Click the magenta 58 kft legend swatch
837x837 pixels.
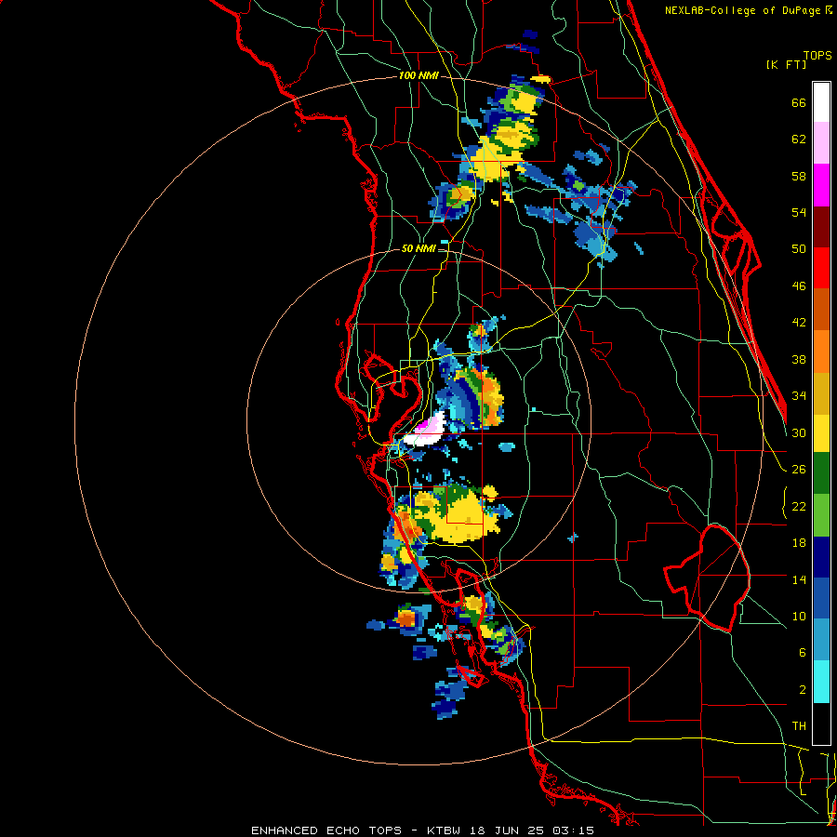[821, 185]
